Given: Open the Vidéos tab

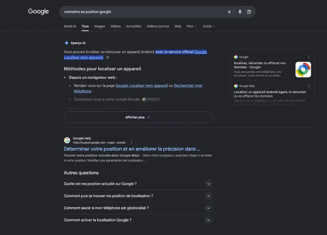Looking at the screenshot, I should [x=115, y=26].
